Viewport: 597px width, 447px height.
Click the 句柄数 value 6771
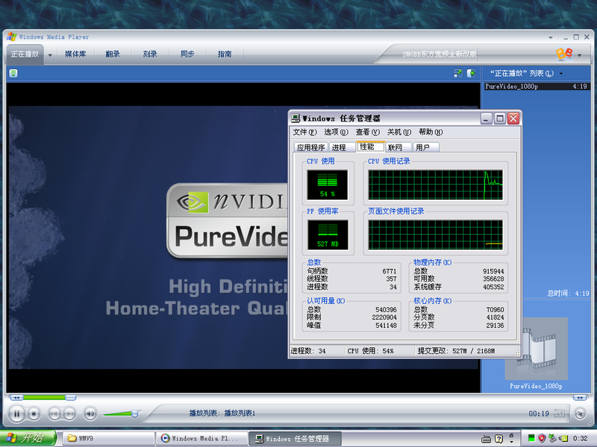(x=389, y=271)
